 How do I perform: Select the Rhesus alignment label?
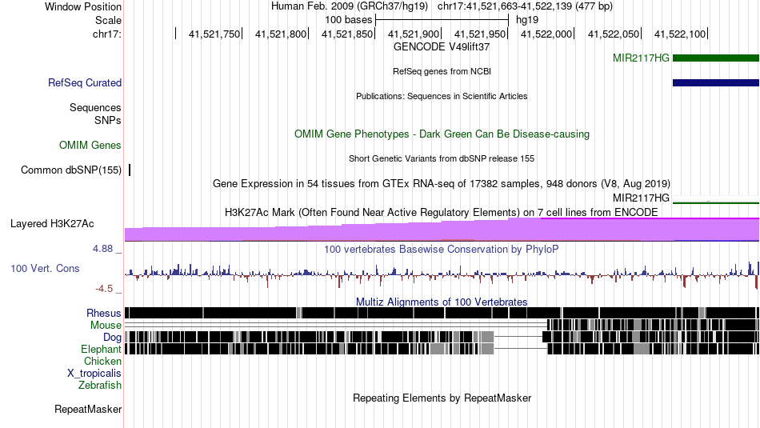[x=104, y=313]
